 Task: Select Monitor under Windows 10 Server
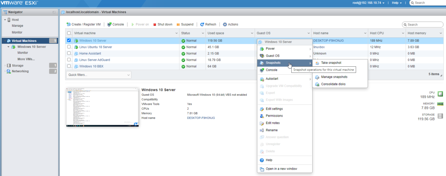pyautogui.click(x=23, y=53)
